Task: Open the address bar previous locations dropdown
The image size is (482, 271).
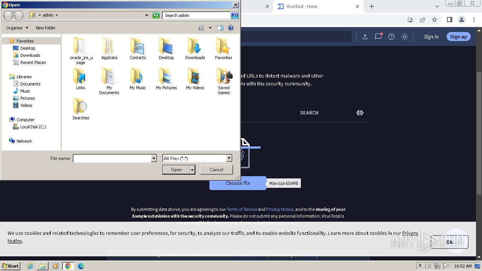Action: pos(146,15)
